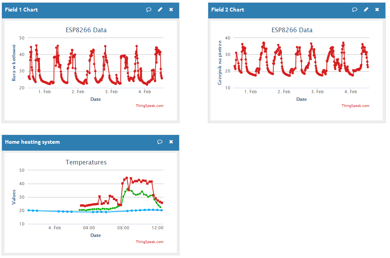Follow the ThingSpeak.com link in Field 1 Chart
The height and width of the screenshot is (258, 390).
point(149,106)
